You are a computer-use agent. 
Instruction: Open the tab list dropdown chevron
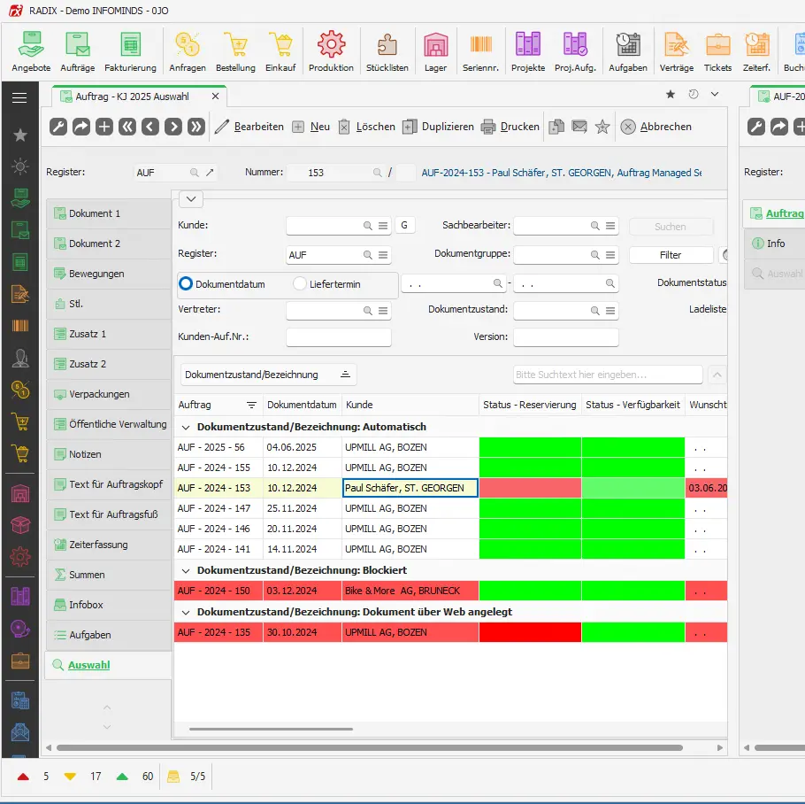(715, 95)
